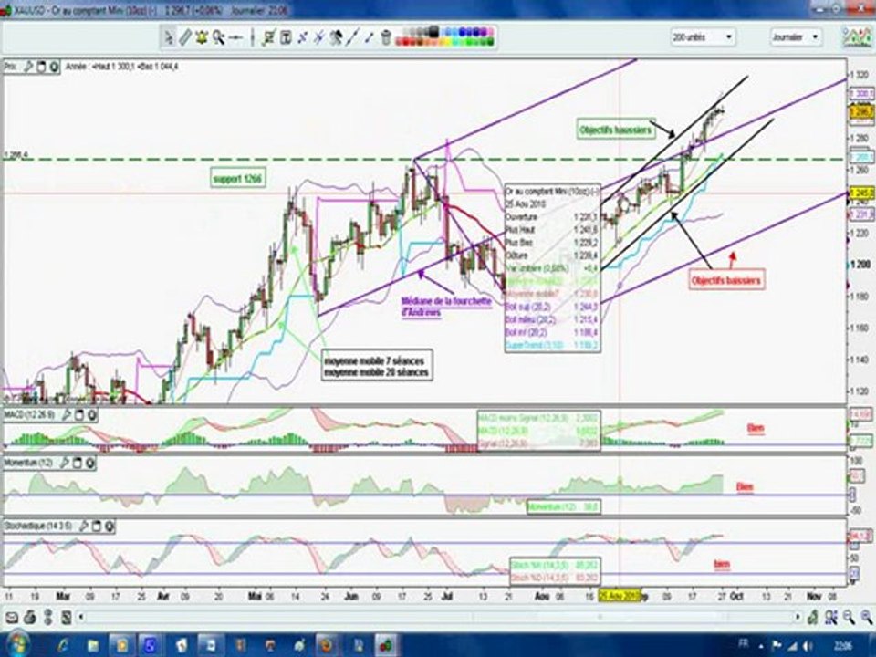876x657 pixels.
Task: Open Momentum indicator wrench settings
Action: pyautogui.click(x=65, y=464)
